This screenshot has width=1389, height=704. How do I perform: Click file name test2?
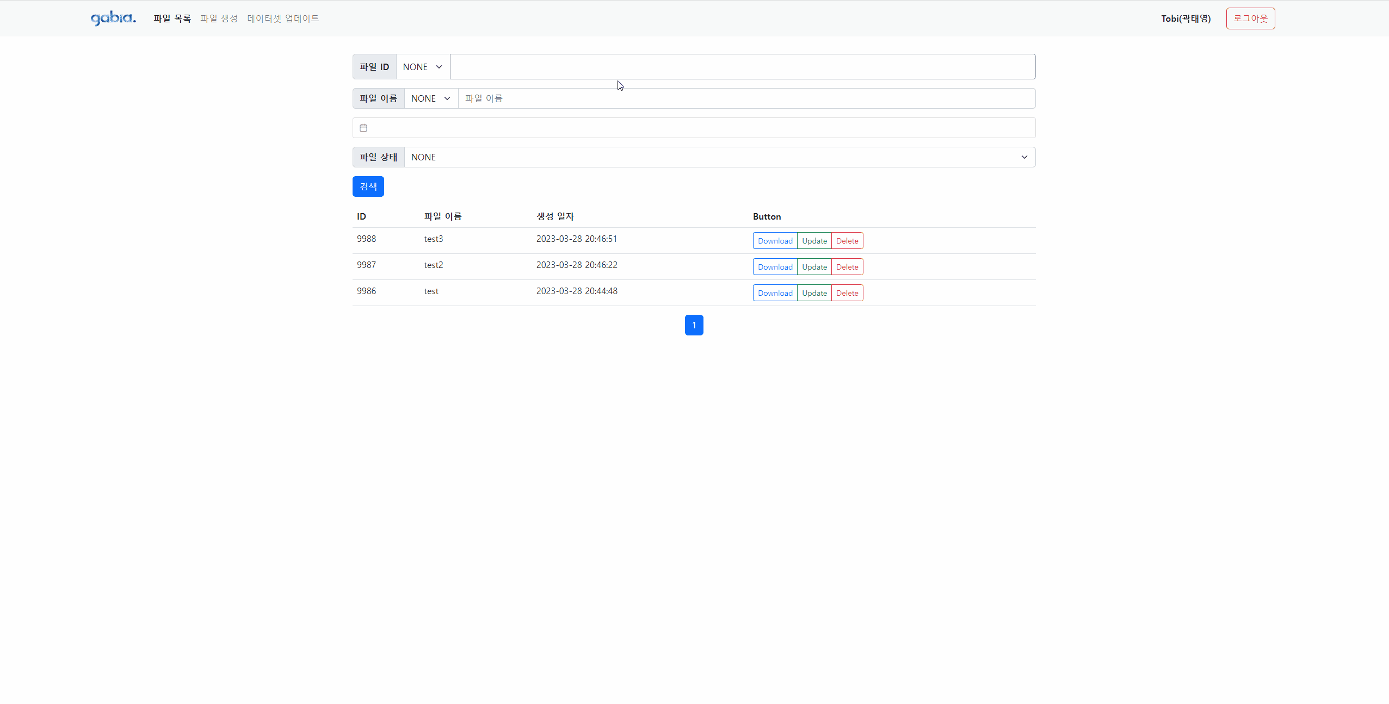click(434, 265)
